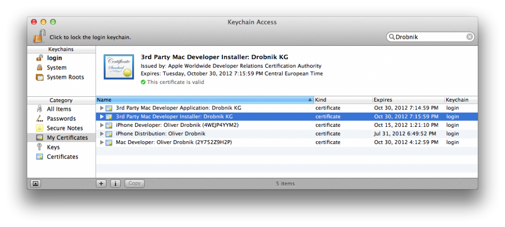Sort by the Name column header
Image resolution: width=505 pixels, height=227 pixels.
click(x=205, y=100)
